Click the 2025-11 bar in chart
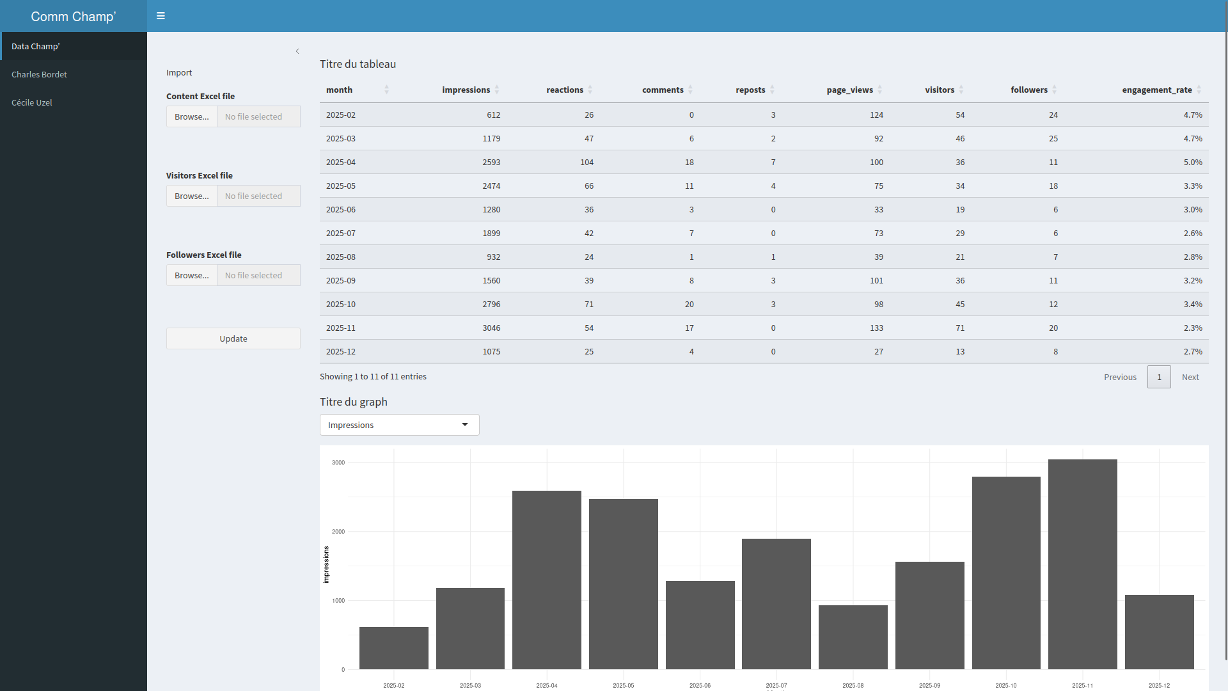The width and height of the screenshot is (1228, 691). 1082,564
